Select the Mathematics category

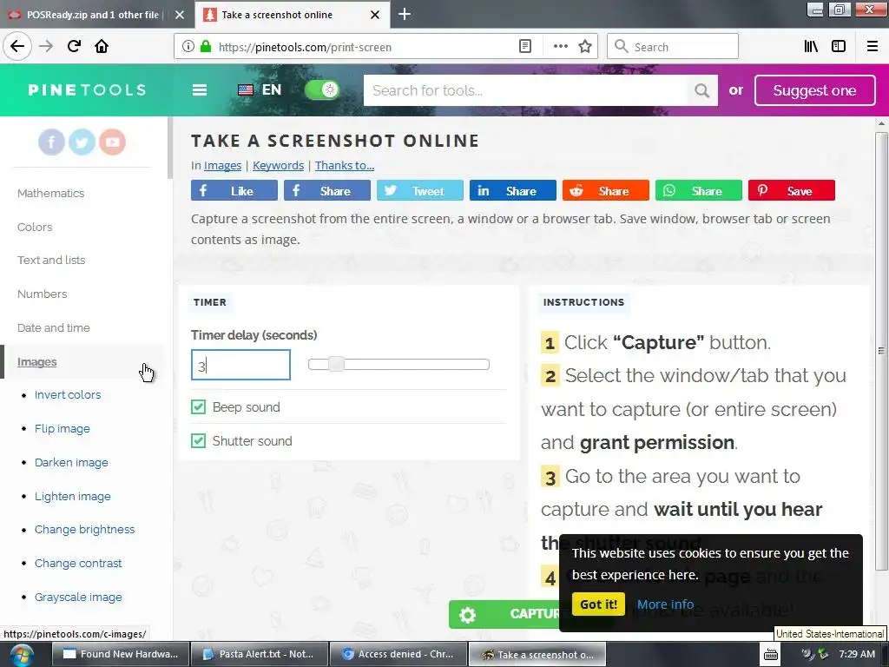pos(50,194)
